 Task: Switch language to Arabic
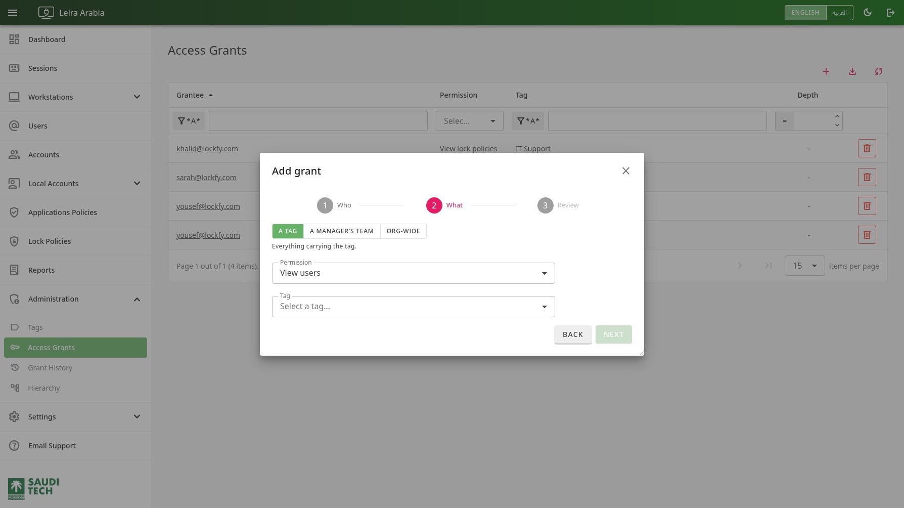(839, 13)
